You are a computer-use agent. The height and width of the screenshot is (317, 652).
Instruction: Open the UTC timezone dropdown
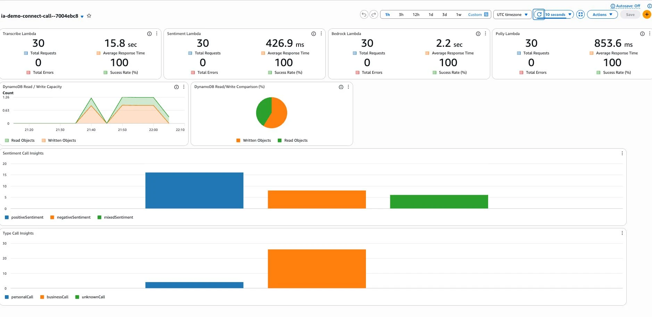512,15
